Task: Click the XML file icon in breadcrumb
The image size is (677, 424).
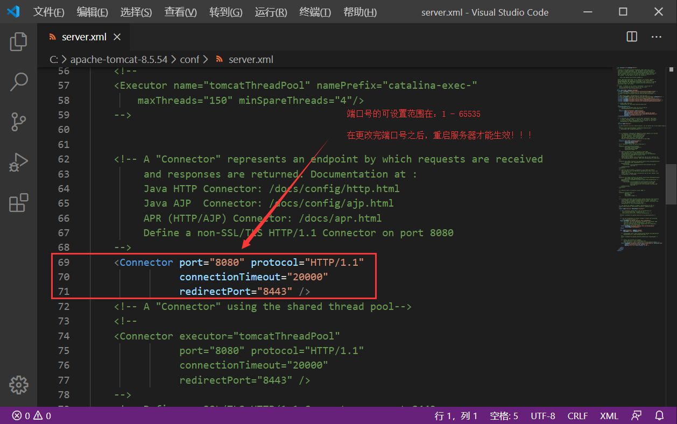Action: coord(220,59)
